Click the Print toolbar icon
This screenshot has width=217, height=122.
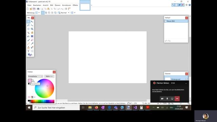pos(38,9)
